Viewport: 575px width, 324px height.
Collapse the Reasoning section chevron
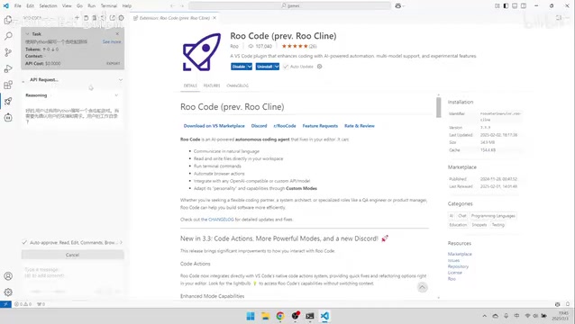pyautogui.click(x=116, y=95)
